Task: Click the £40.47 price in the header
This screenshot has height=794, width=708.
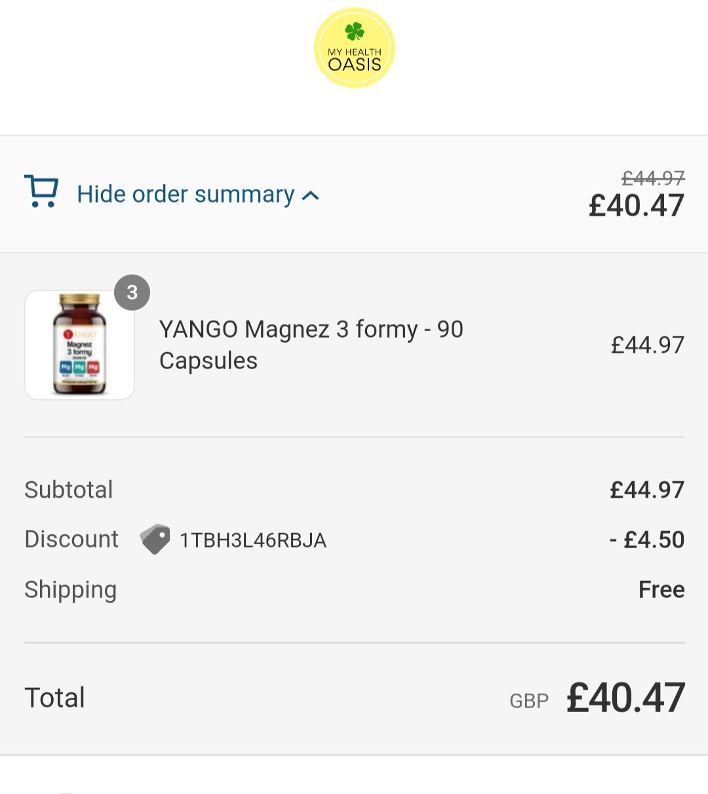Action: coord(636,206)
